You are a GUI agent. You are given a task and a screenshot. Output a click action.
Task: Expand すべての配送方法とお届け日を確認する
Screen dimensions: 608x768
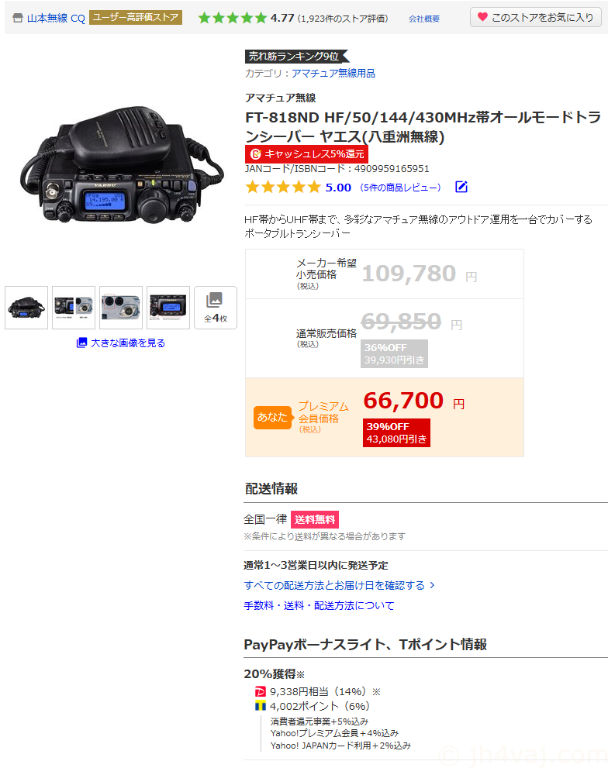point(340,585)
